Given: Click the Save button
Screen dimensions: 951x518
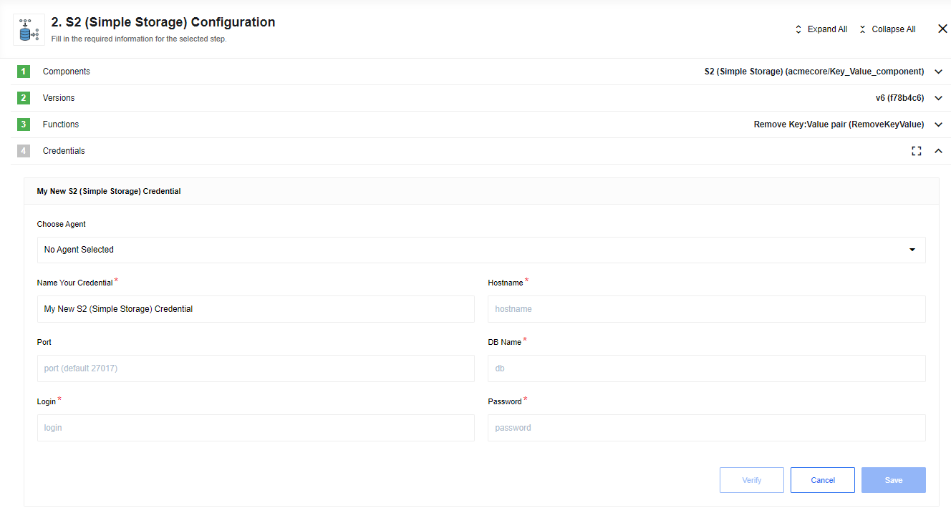Looking at the screenshot, I should 893,480.
